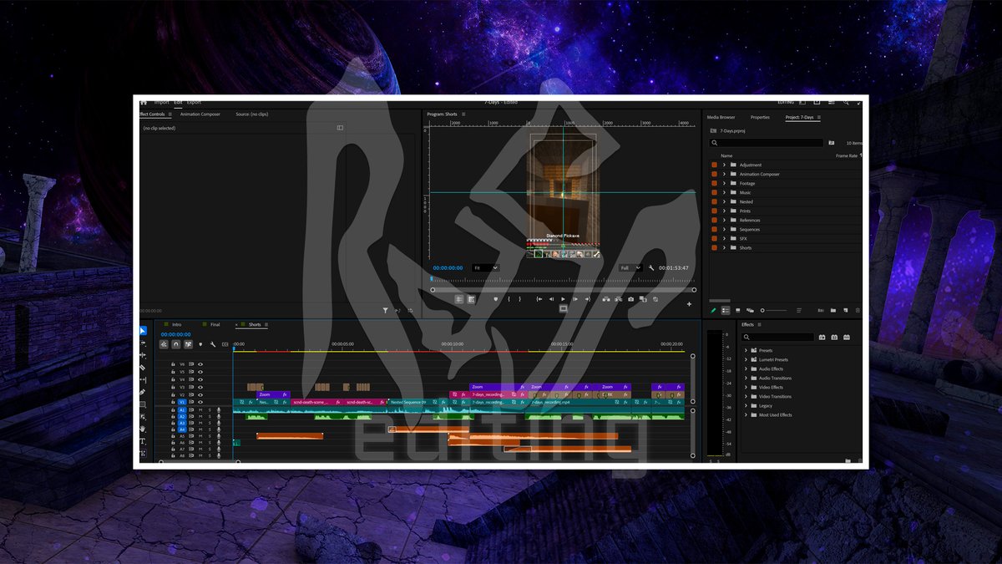1002x564 pixels.
Task: Mark In point in Program monitor
Action: coord(509,299)
